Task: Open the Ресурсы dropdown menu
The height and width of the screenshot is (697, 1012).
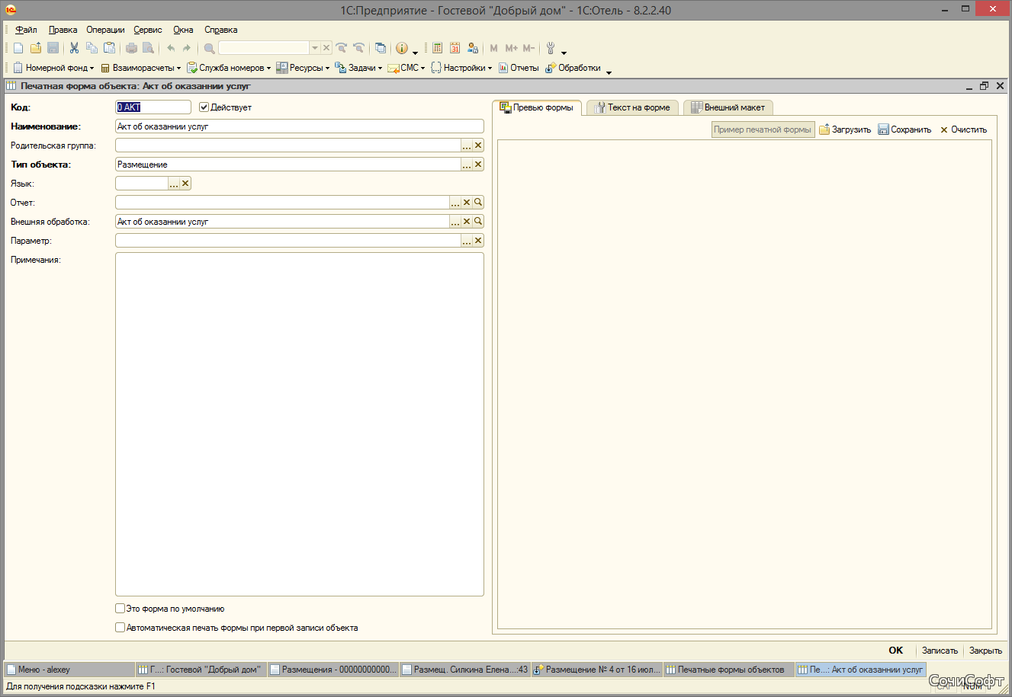Action: coord(304,68)
